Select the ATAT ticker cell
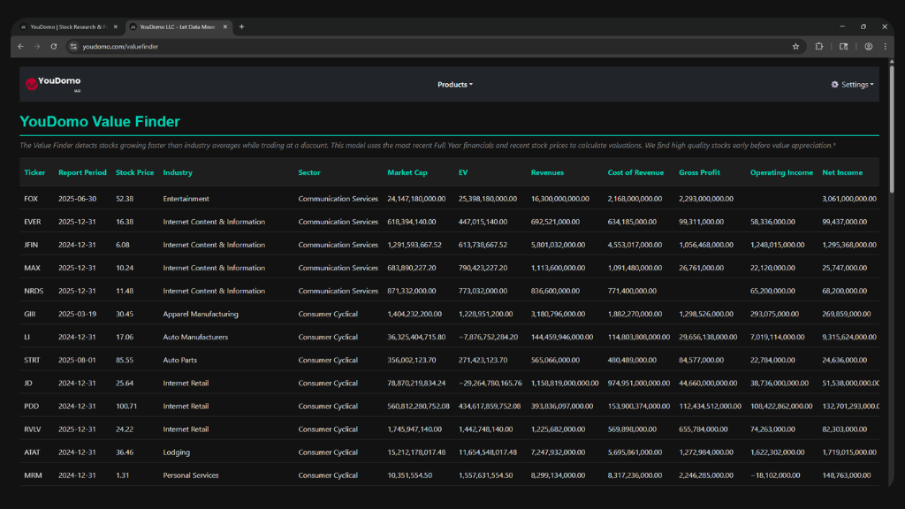 pos(33,452)
